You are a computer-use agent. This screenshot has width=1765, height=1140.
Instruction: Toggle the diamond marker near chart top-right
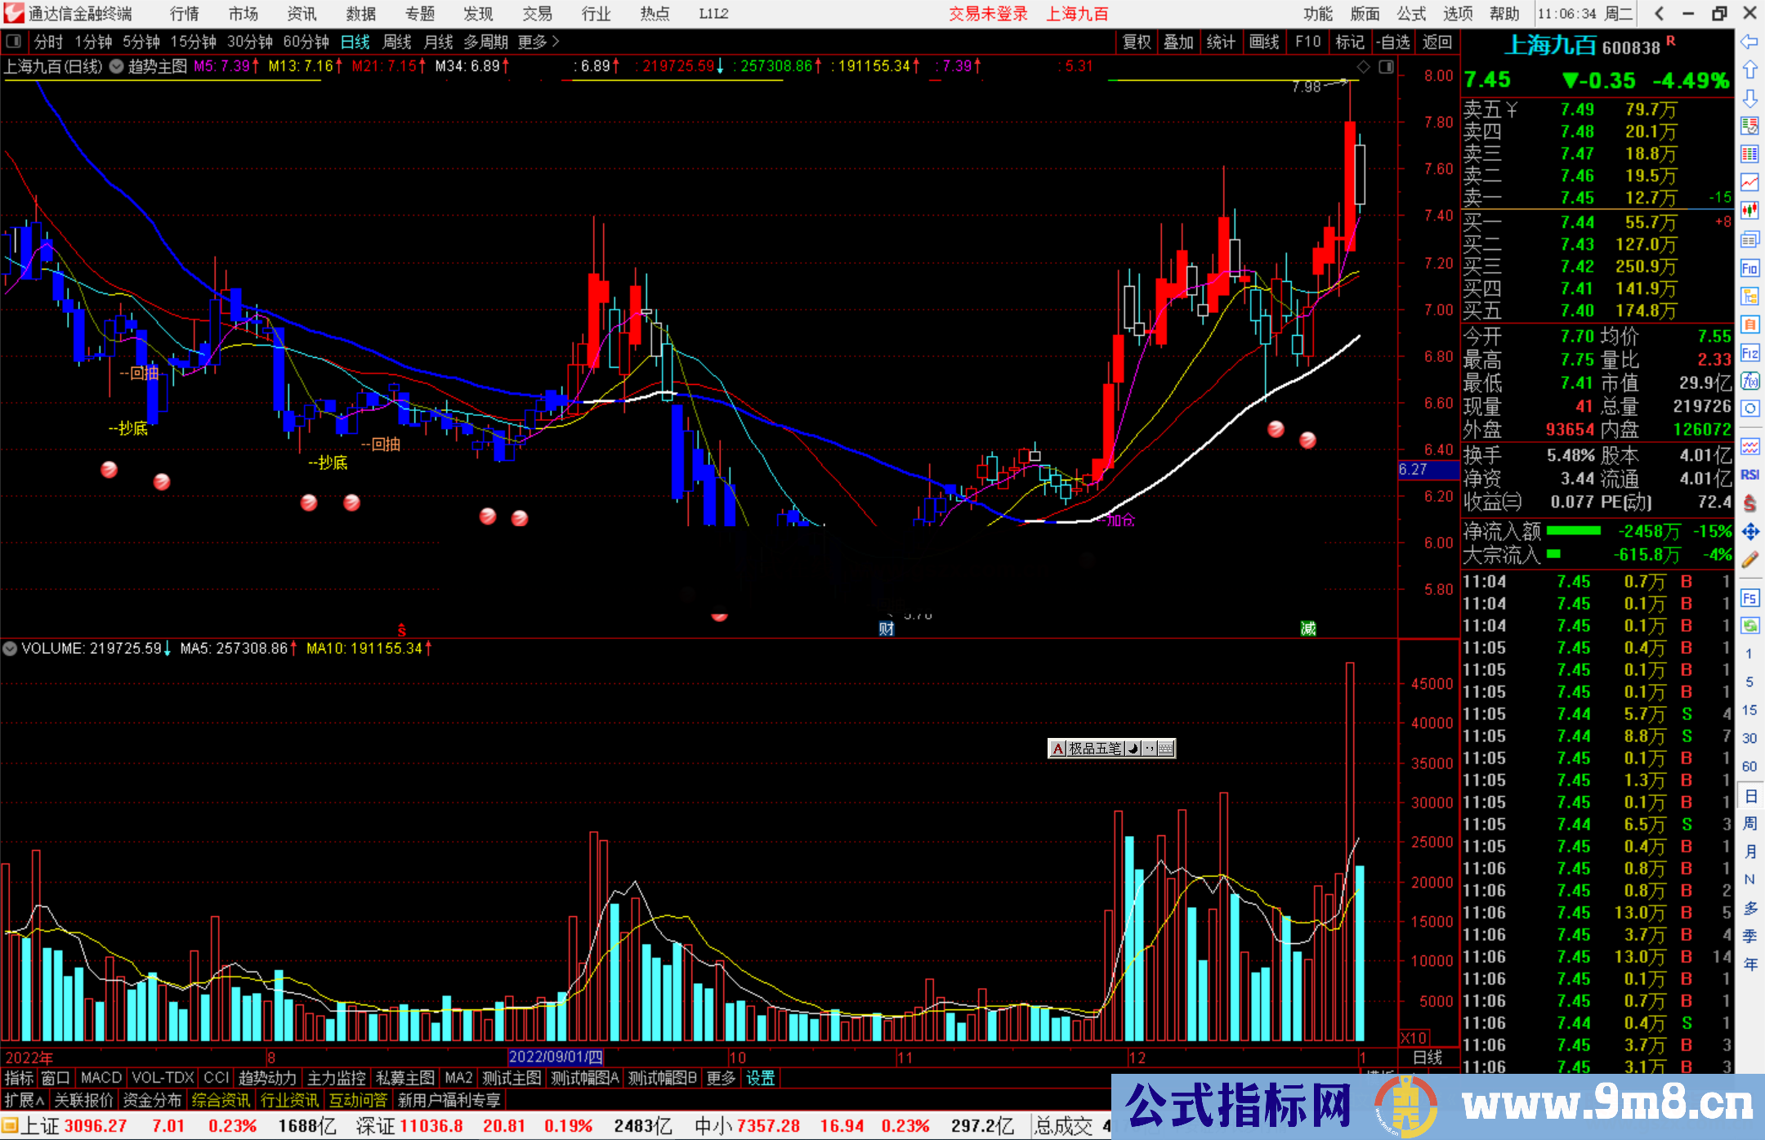pyautogui.click(x=1363, y=67)
